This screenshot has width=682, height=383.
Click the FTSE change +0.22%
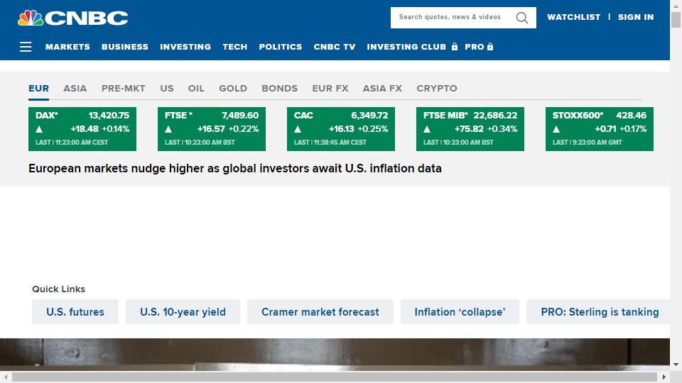(244, 129)
